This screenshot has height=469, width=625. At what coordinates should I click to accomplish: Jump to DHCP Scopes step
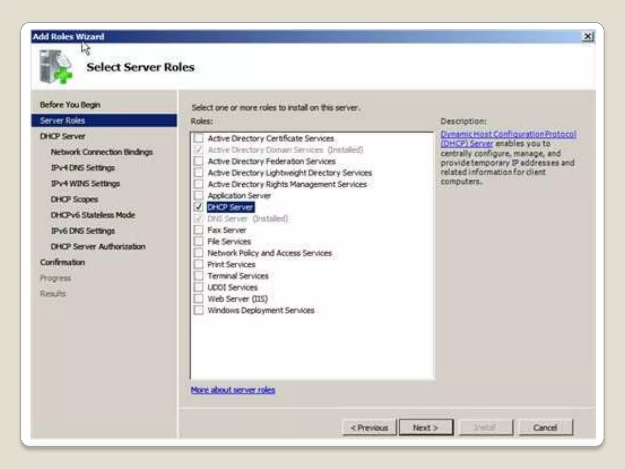pos(74,199)
